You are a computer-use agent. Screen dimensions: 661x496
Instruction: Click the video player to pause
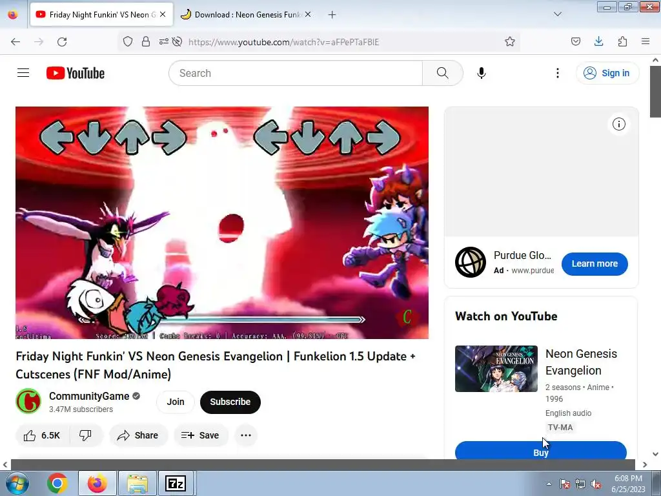(x=222, y=222)
